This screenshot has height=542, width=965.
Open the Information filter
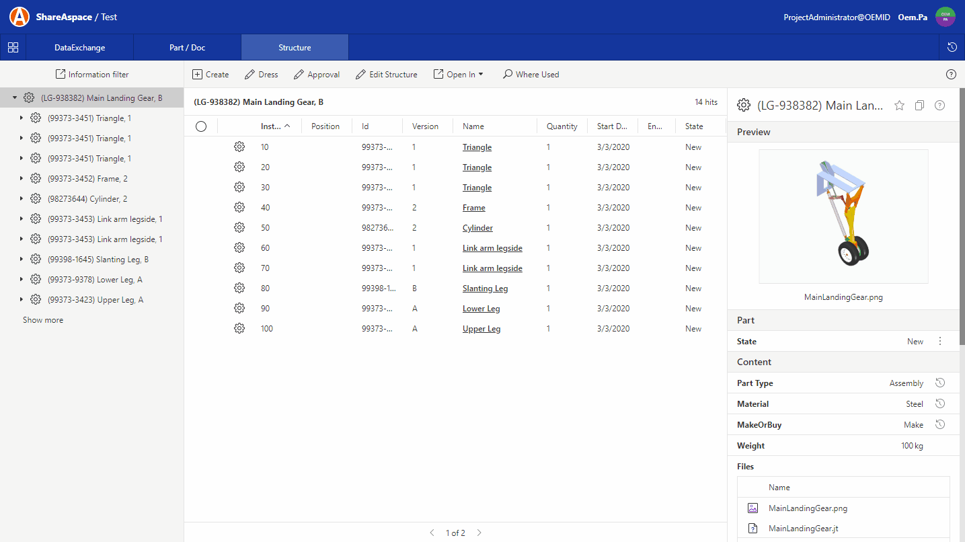pyautogui.click(x=92, y=74)
